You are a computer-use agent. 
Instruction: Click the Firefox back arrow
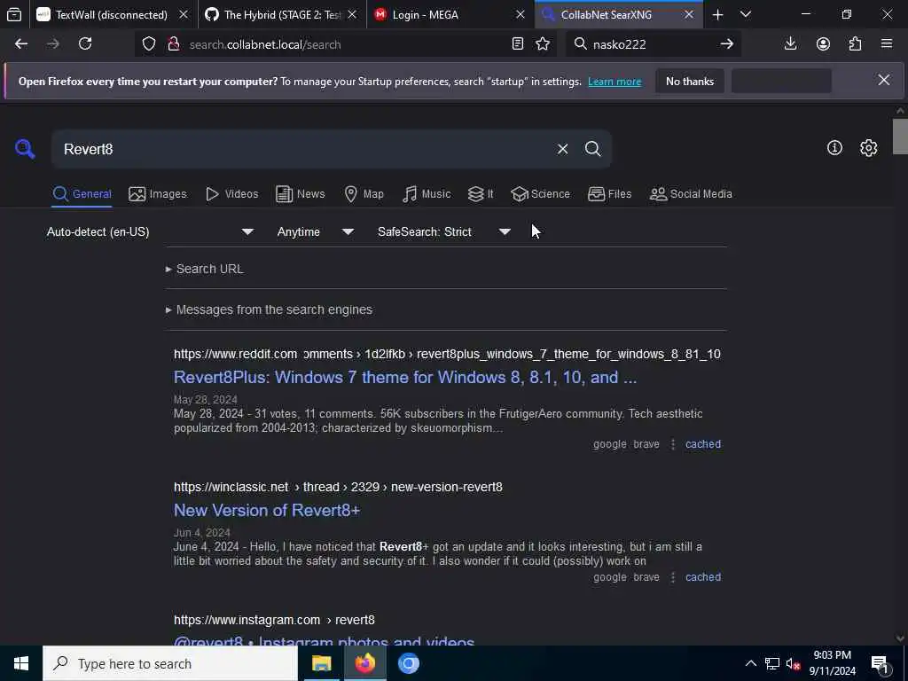point(21,44)
